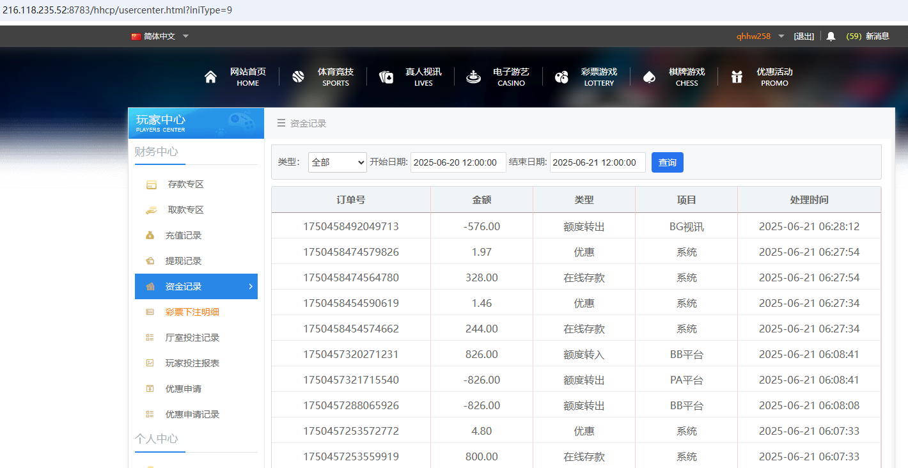
Task: Select the Sports (体育竞技) section icon
Action: [298, 75]
